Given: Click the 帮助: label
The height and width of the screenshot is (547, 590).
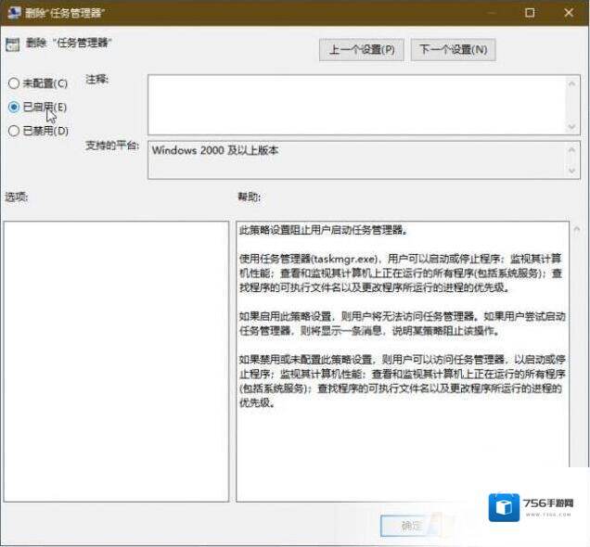Looking at the screenshot, I should [250, 197].
